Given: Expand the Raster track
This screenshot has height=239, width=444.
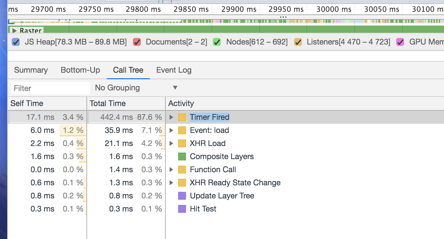Looking at the screenshot, I should pos(14,30).
